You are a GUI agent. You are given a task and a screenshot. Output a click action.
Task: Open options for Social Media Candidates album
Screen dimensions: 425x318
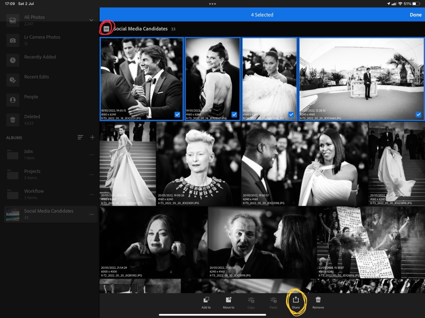92,214
